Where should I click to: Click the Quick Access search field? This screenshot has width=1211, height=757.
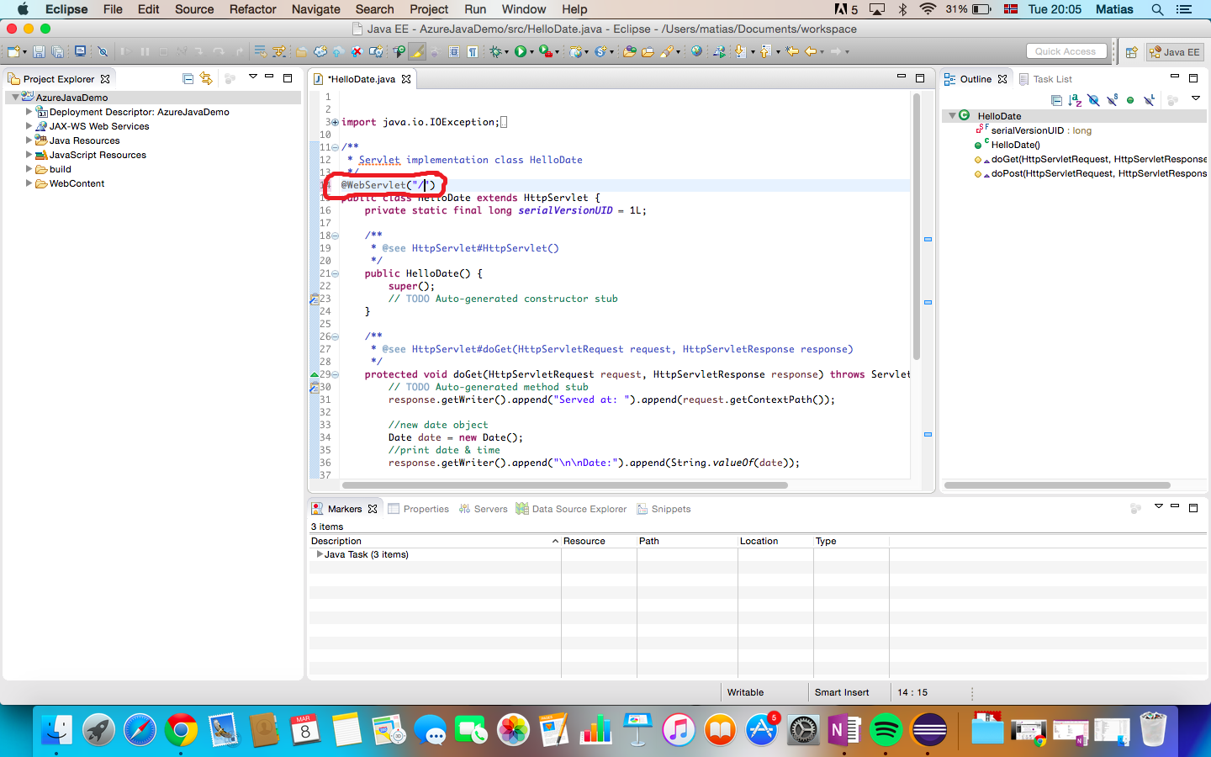pyautogui.click(x=1066, y=51)
